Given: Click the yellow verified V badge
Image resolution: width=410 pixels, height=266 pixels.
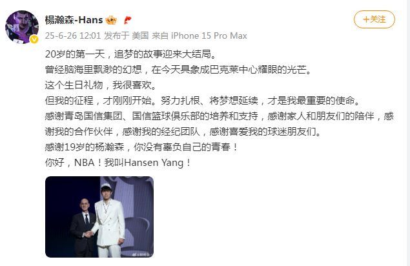Looking at the screenshot, I should [x=34, y=39].
